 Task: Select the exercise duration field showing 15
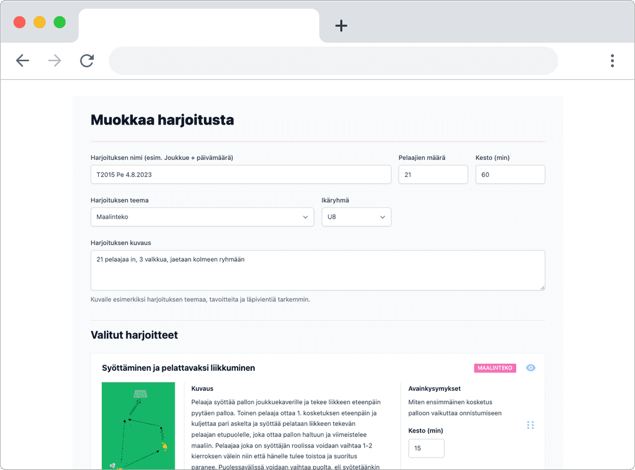point(426,448)
